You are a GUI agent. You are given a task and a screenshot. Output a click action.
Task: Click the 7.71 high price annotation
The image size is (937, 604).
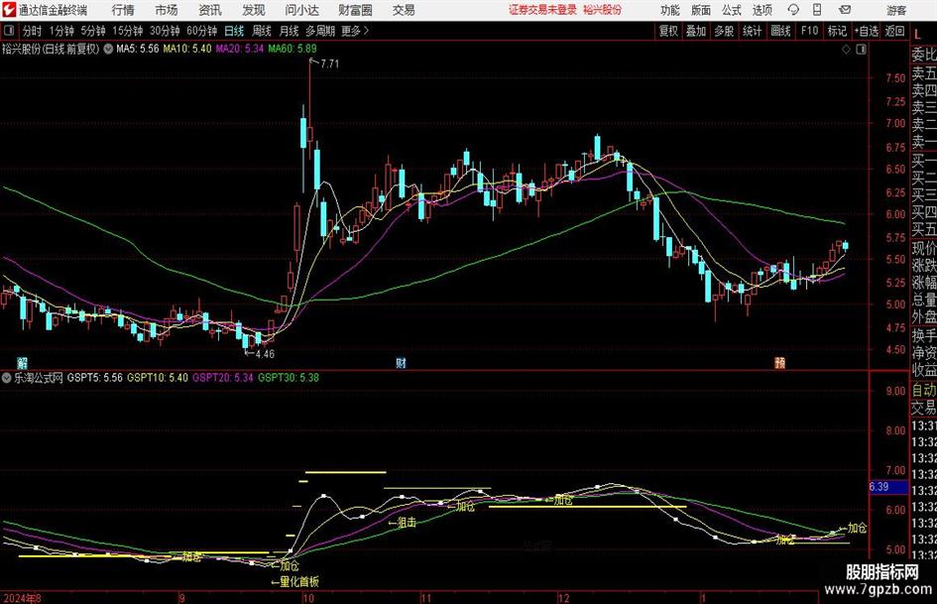(x=329, y=64)
